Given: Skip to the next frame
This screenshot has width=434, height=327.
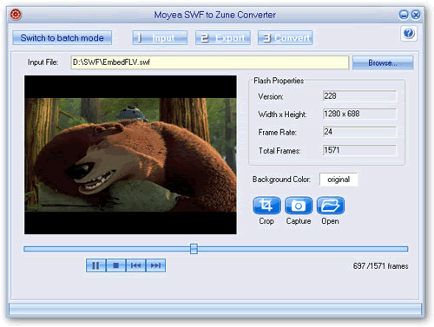Looking at the screenshot, I should click(x=155, y=265).
